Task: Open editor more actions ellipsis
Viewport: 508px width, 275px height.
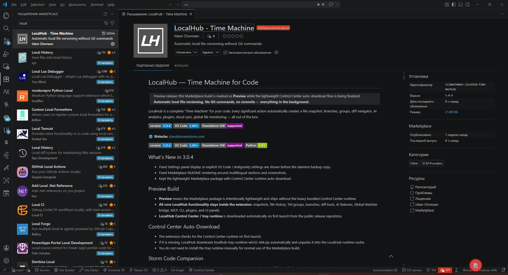Action: tap(502, 14)
